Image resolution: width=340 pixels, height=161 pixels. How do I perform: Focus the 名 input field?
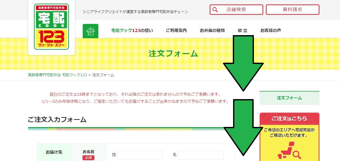click(201, 155)
